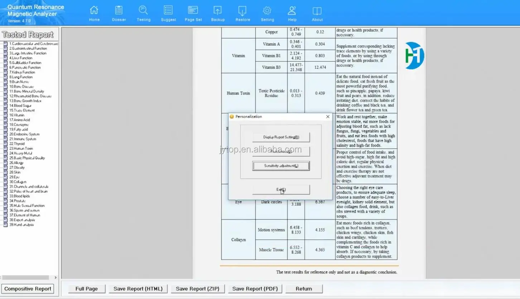Open 39.Hand analysis report

pyautogui.click(x=21, y=225)
